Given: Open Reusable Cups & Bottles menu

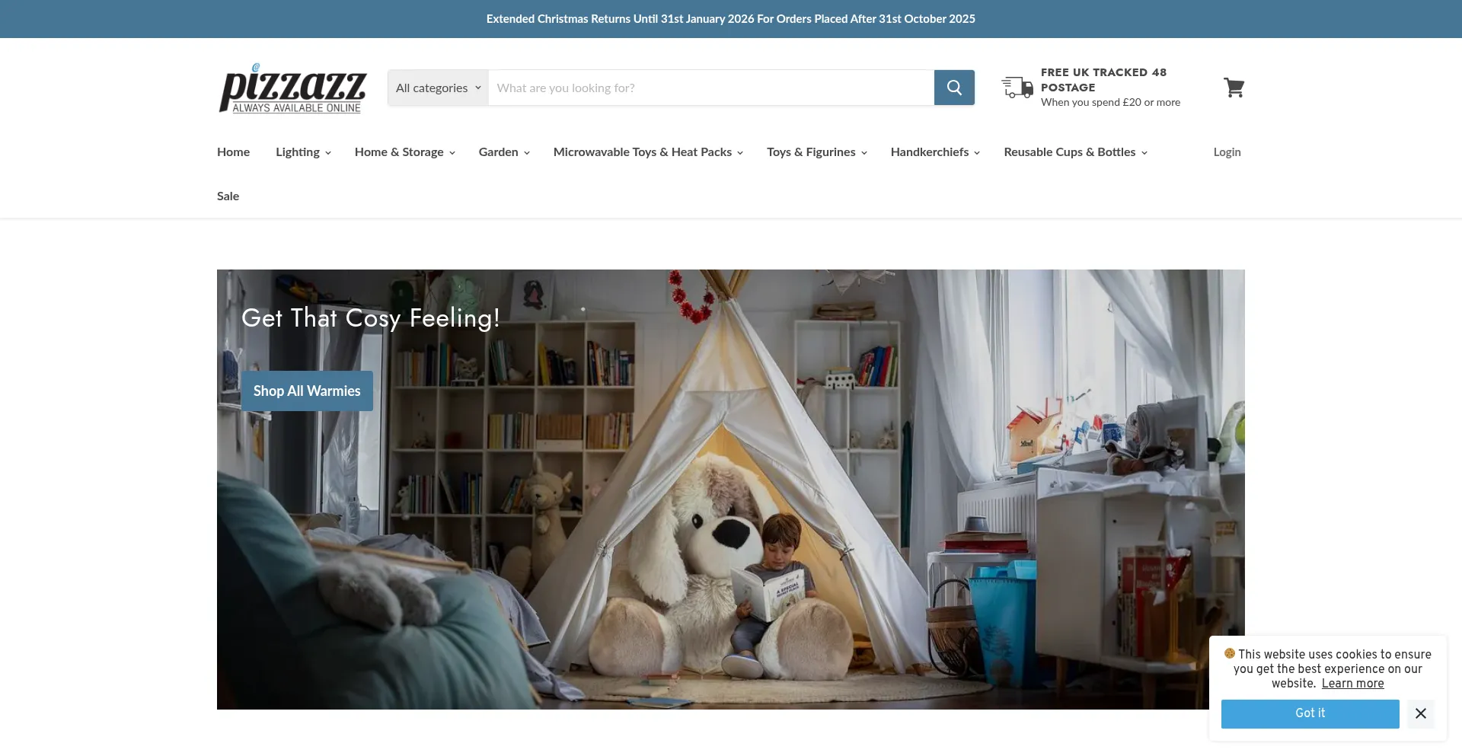Looking at the screenshot, I should coord(1075,152).
